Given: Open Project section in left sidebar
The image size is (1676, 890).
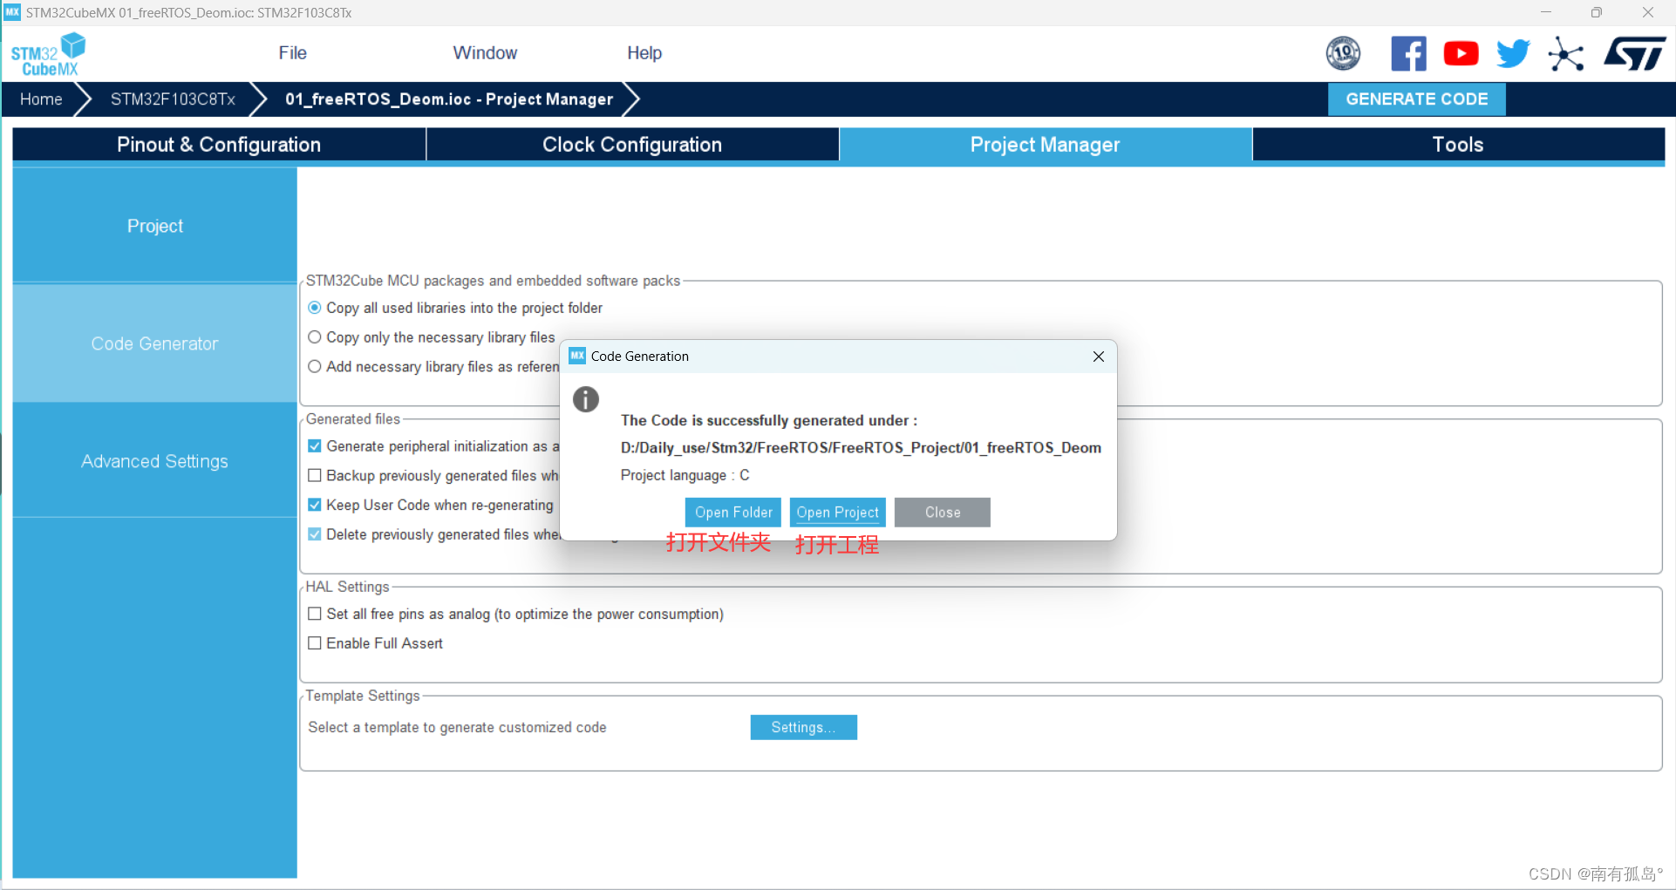Looking at the screenshot, I should tap(154, 226).
